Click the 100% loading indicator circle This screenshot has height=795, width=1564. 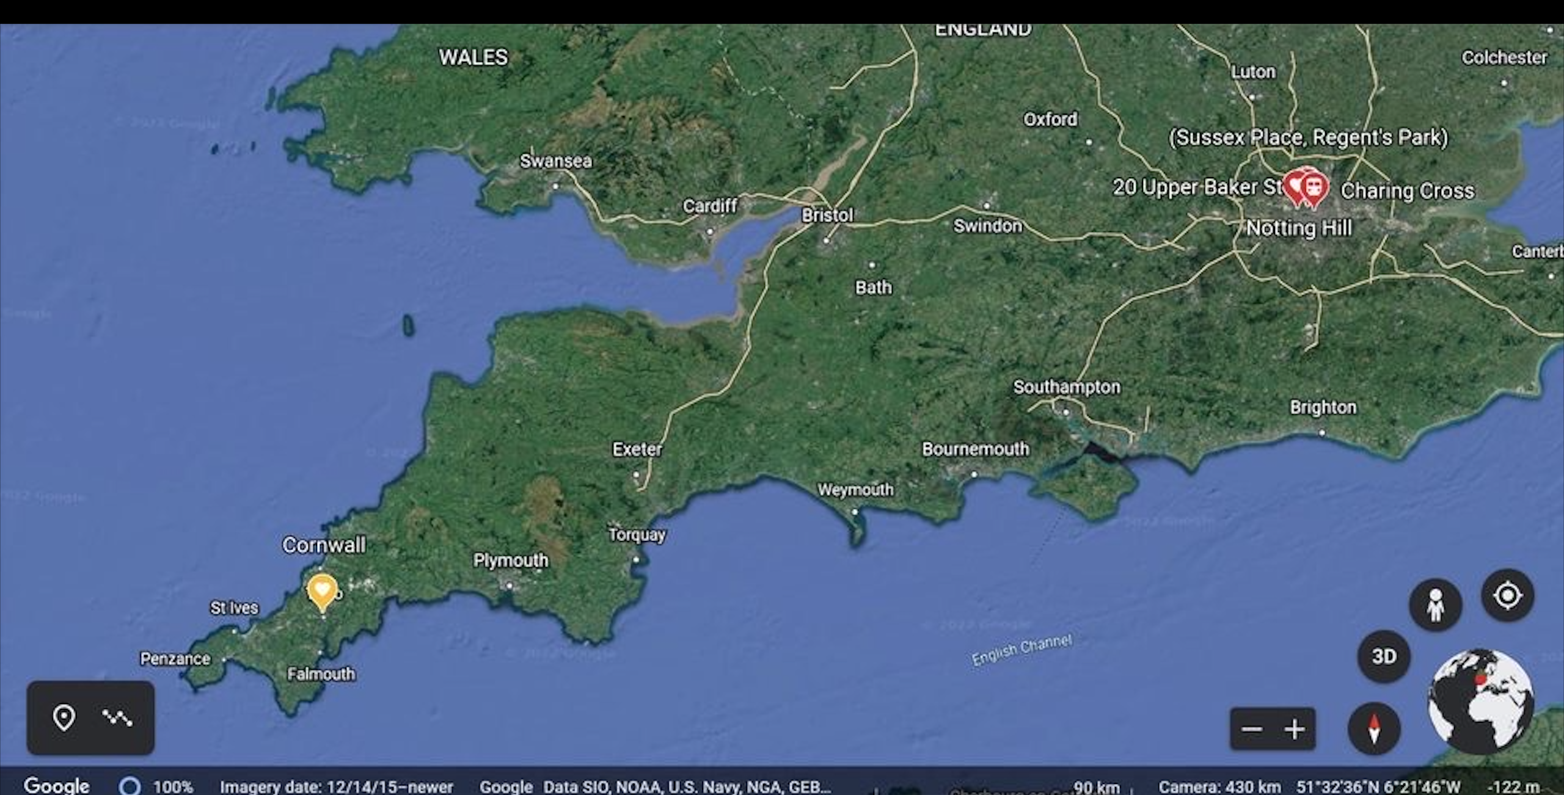point(130,786)
